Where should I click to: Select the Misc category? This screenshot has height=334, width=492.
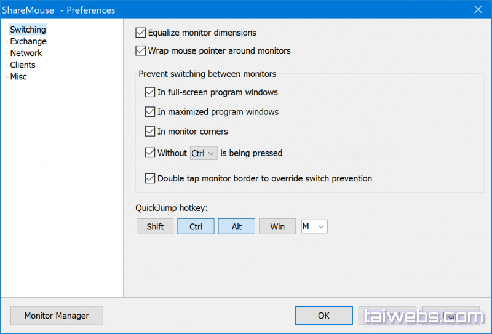(x=18, y=76)
